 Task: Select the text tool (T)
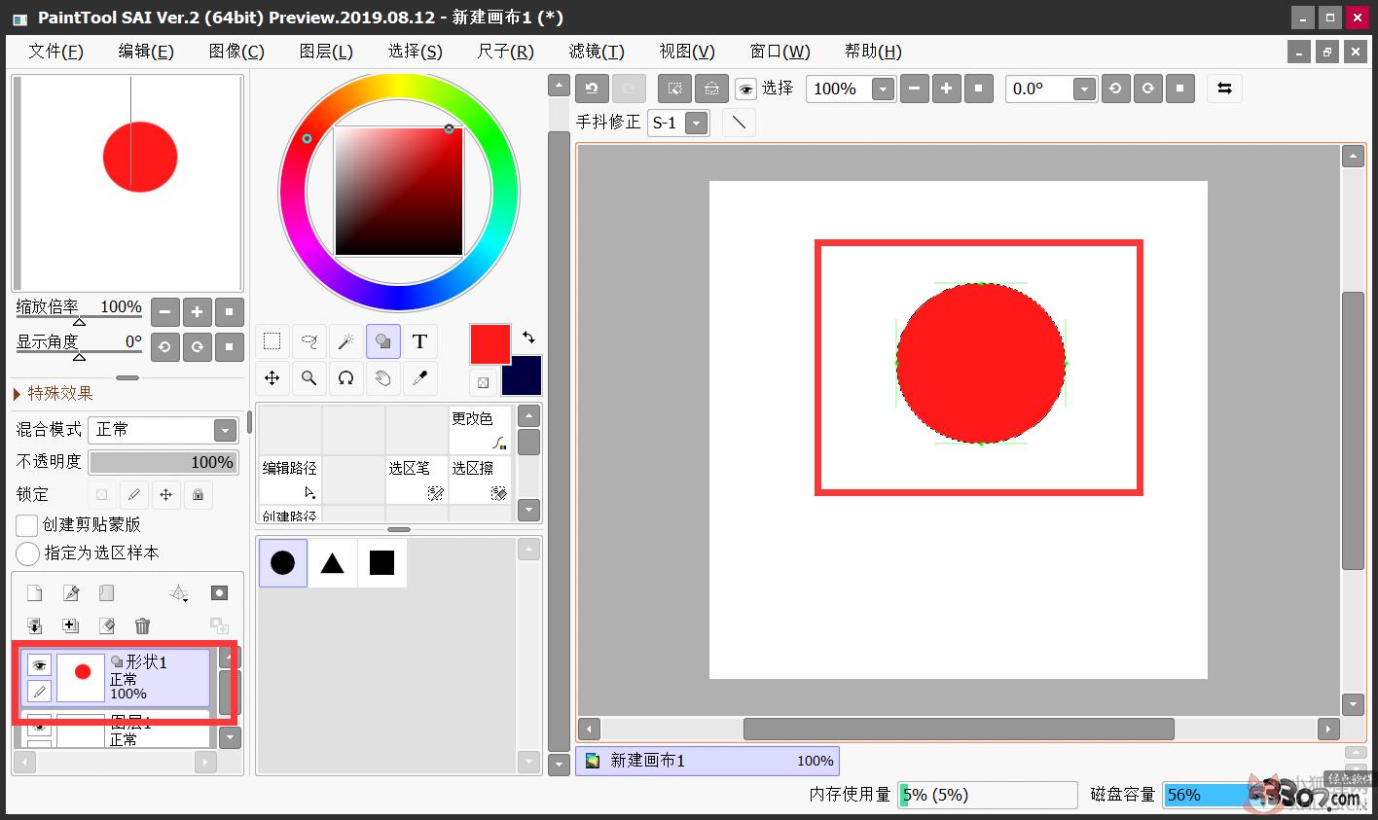tap(420, 341)
